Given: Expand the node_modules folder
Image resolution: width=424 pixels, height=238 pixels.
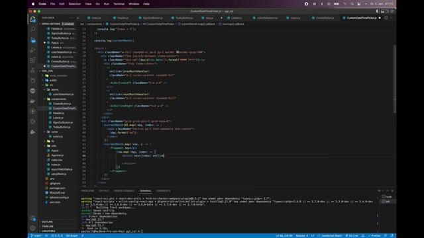Looking at the screenshot, I should click(58, 75).
